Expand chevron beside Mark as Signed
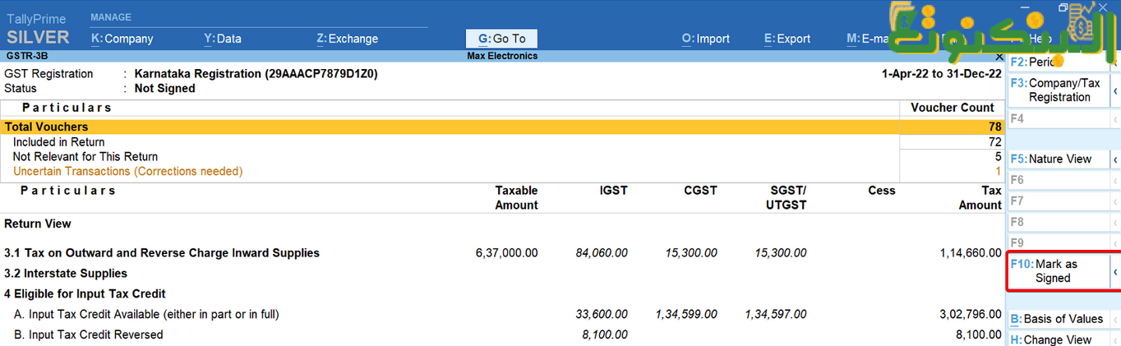The width and height of the screenshot is (1121, 346). coord(1115,271)
